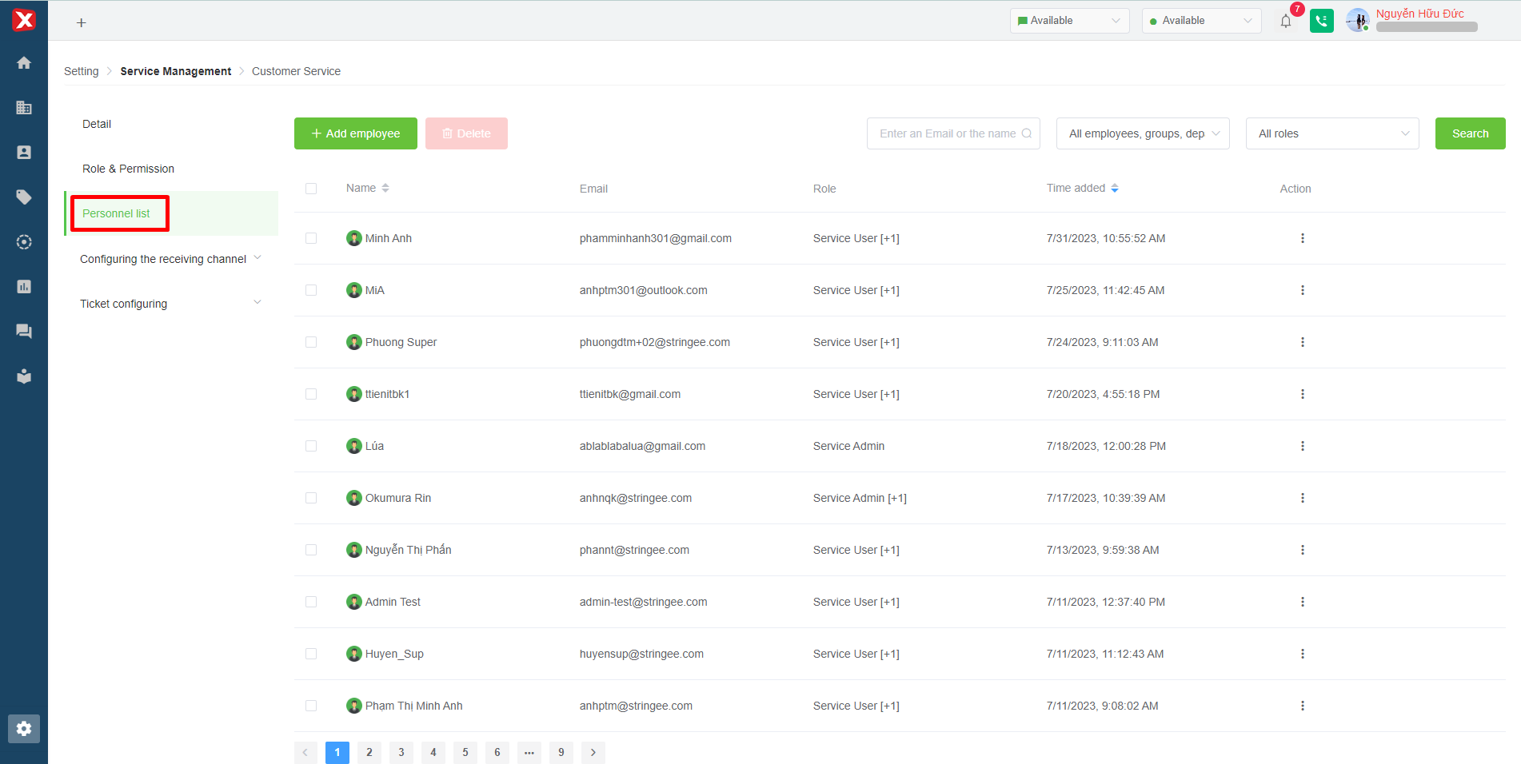Jump ahead with pagination ellipsis
Screen dimensions: 1521x764
pos(529,753)
